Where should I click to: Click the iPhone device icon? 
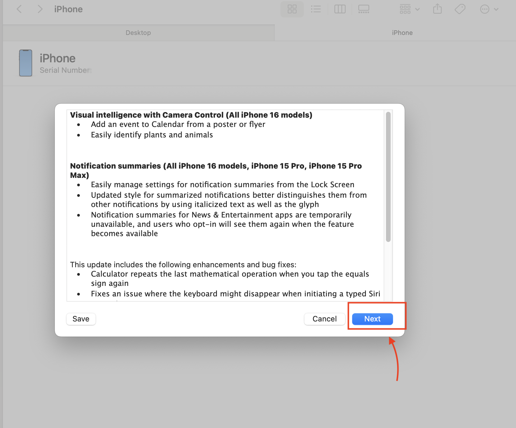point(26,63)
